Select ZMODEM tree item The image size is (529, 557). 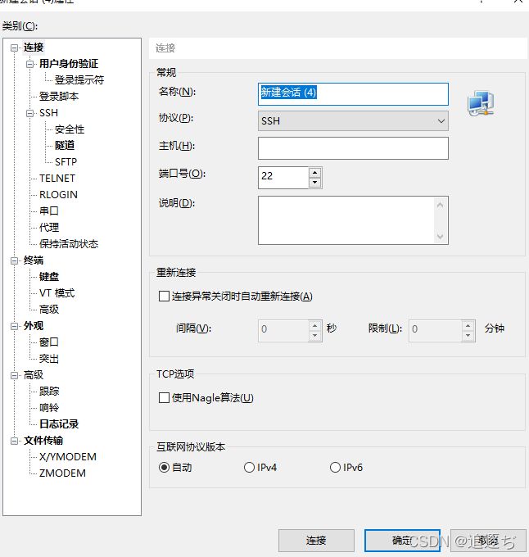62,473
